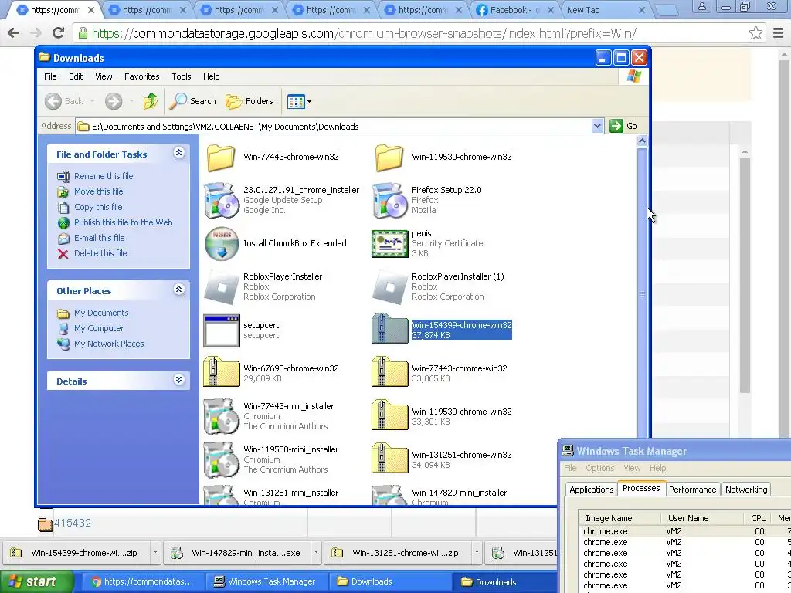Click Move this file link
The image size is (791, 593).
(x=98, y=191)
